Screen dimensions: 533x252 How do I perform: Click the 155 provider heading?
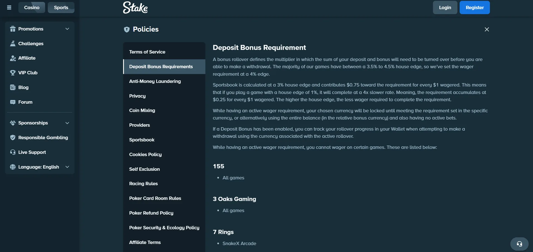tap(218, 166)
